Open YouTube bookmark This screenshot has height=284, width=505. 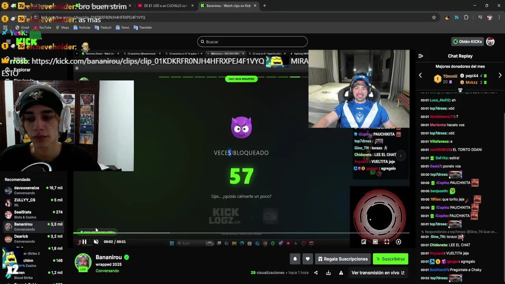pos(42,28)
